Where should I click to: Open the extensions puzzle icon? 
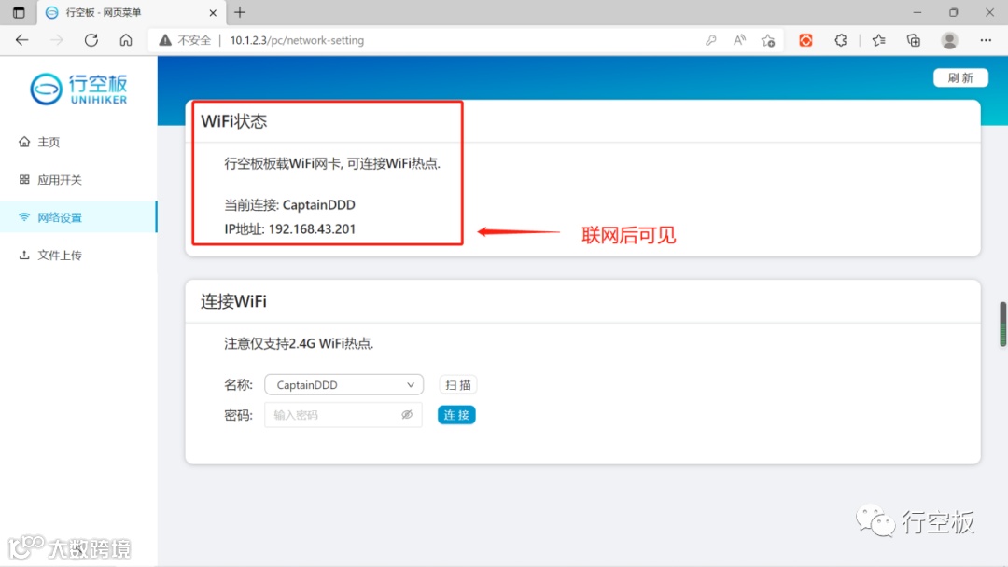click(x=841, y=40)
